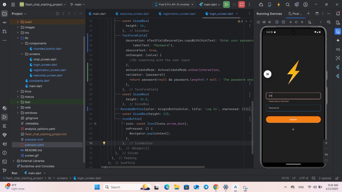Open the main branch dropdown
The image size is (342, 192).
point(78,5)
